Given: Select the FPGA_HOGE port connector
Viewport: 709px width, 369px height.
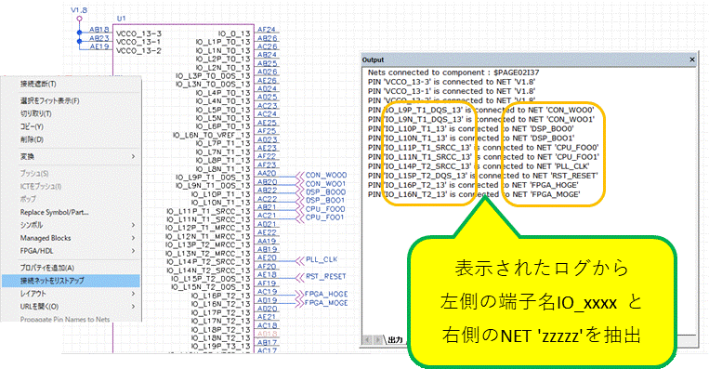Looking at the screenshot, I should tap(322, 294).
